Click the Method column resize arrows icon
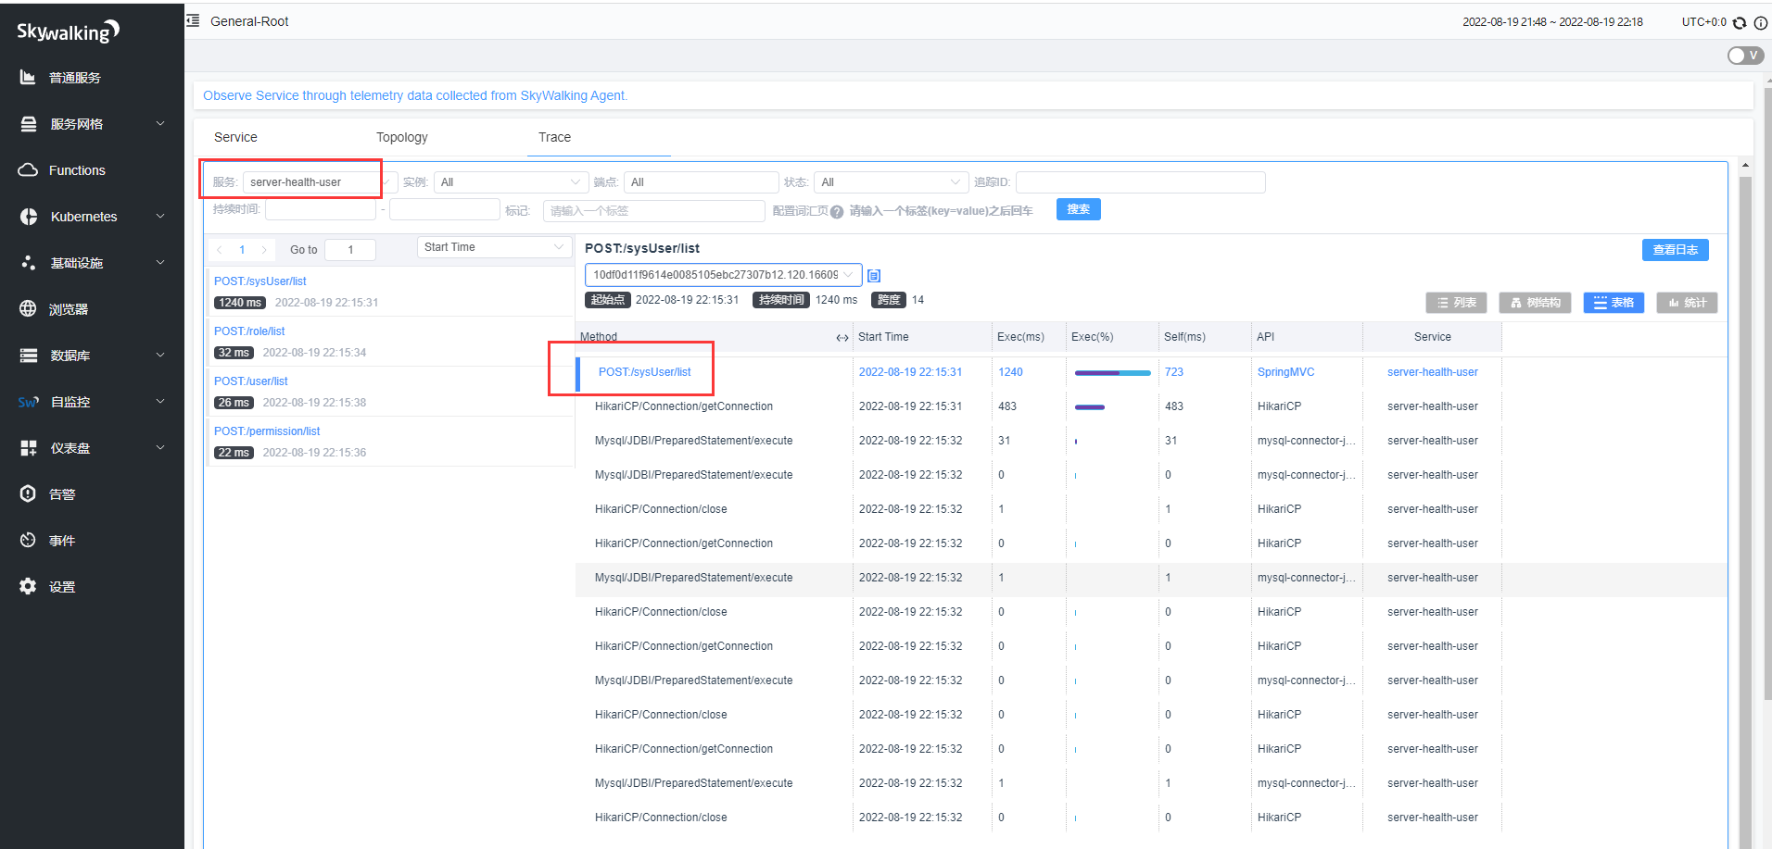 (842, 338)
